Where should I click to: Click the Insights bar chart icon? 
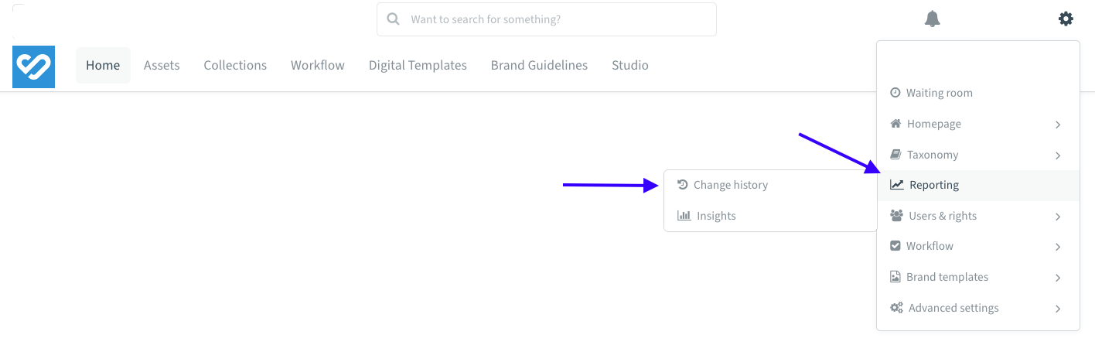click(x=684, y=216)
